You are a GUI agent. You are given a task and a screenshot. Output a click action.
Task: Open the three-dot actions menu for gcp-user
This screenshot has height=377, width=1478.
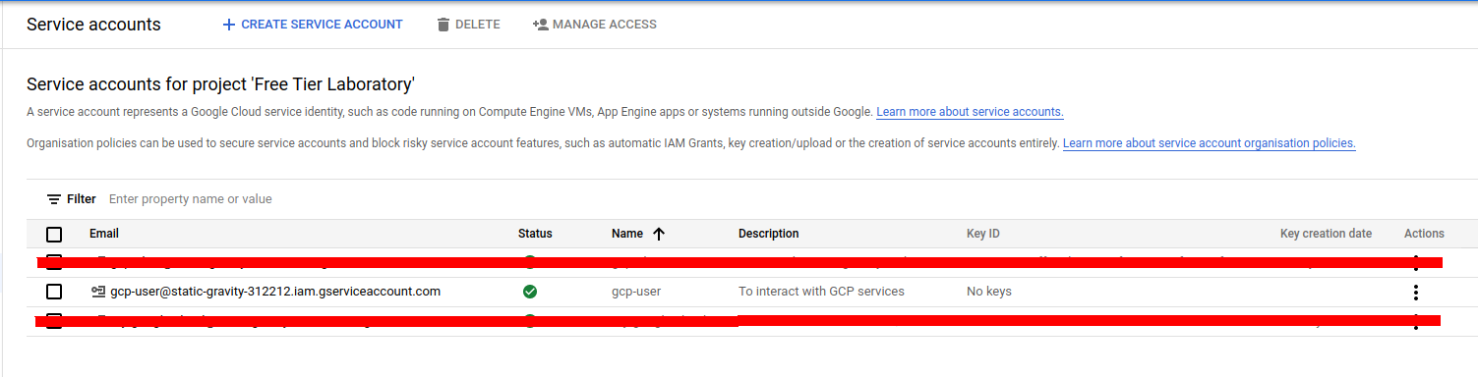1416,293
